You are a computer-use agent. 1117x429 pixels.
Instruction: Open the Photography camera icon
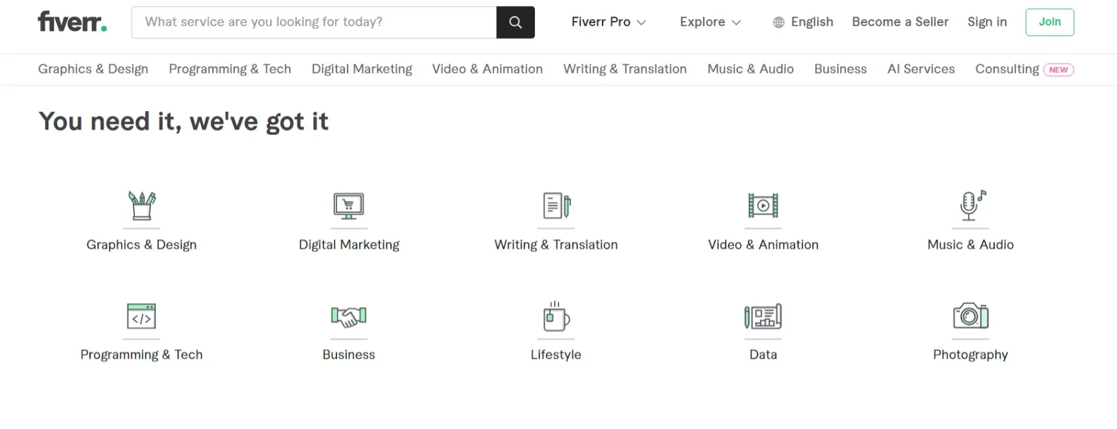click(x=970, y=316)
